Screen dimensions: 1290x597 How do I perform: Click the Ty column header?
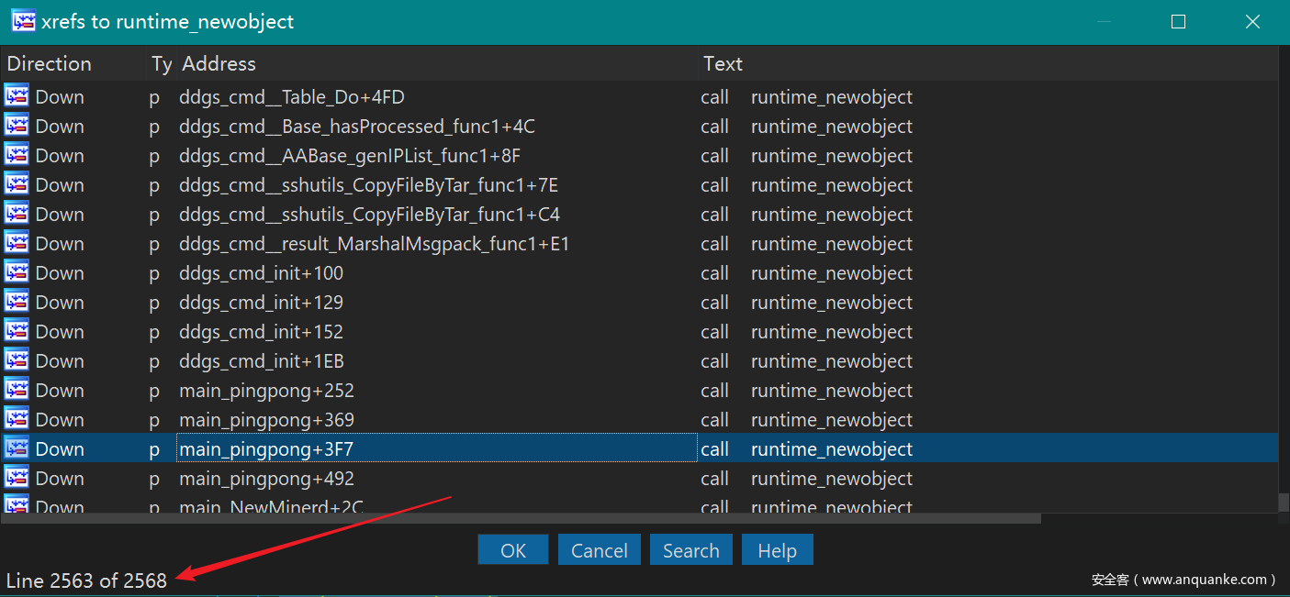(162, 64)
